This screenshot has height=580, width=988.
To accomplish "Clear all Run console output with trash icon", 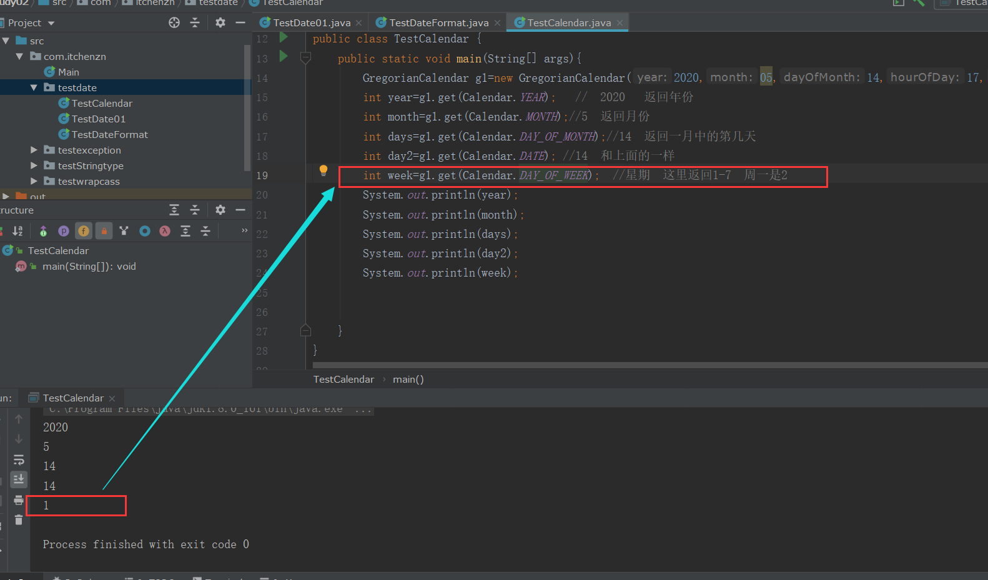I will (x=19, y=520).
